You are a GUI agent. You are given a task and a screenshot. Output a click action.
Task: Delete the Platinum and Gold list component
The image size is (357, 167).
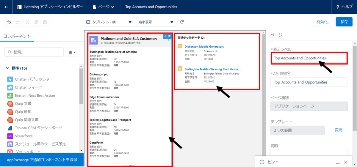[169, 36]
